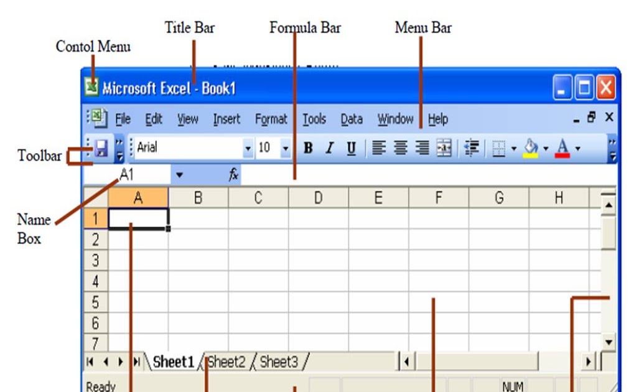Image resolution: width=639 pixels, height=392 pixels.
Task: Open Borders dropdown arrow
Action: tap(513, 148)
